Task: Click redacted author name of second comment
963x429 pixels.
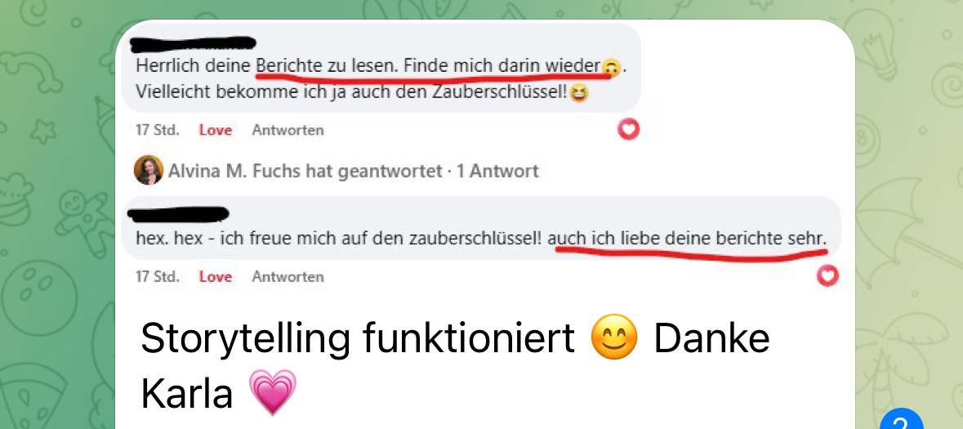Action: click(x=178, y=214)
